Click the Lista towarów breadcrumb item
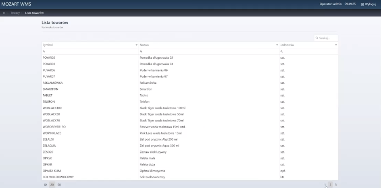 [34, 13]
